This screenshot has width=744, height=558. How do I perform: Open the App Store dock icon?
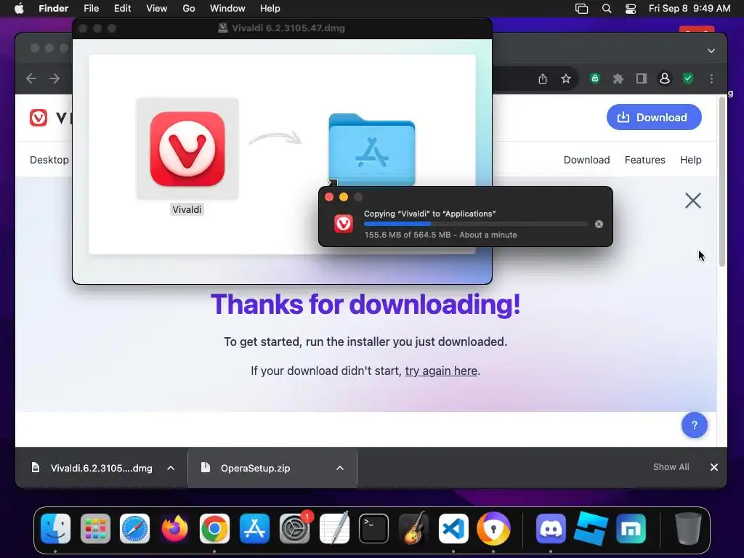tap(254, 529)
